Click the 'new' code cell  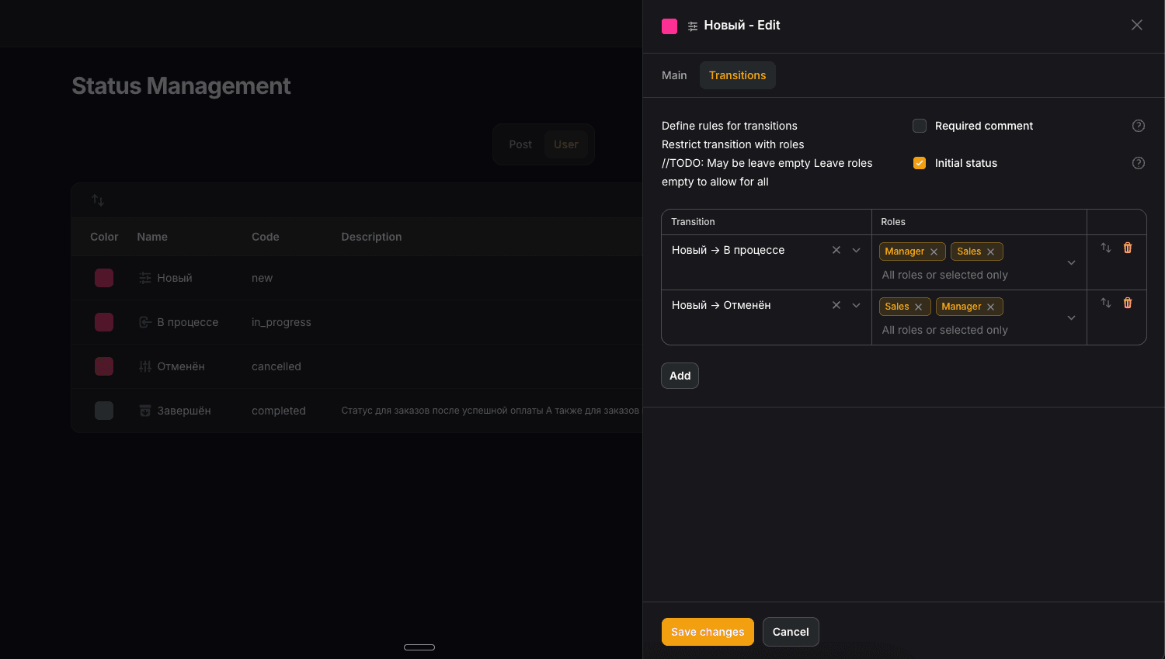(x=262, y=278)
